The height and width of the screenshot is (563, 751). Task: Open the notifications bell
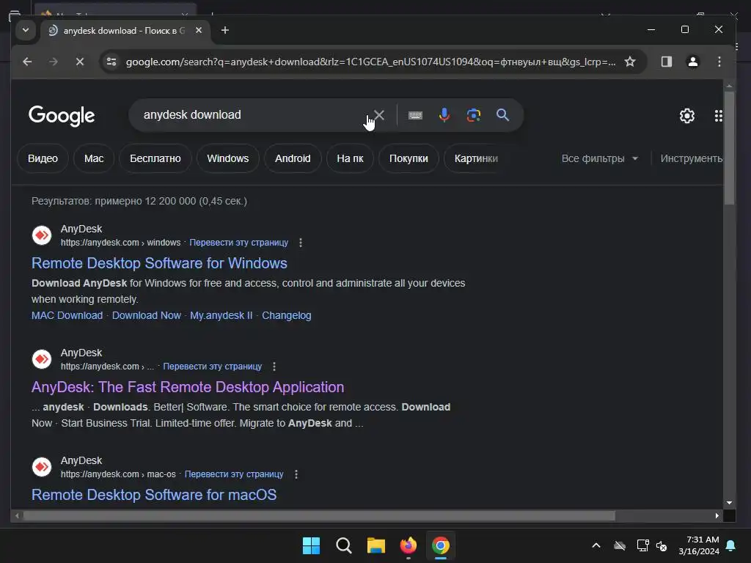(731, 545)
